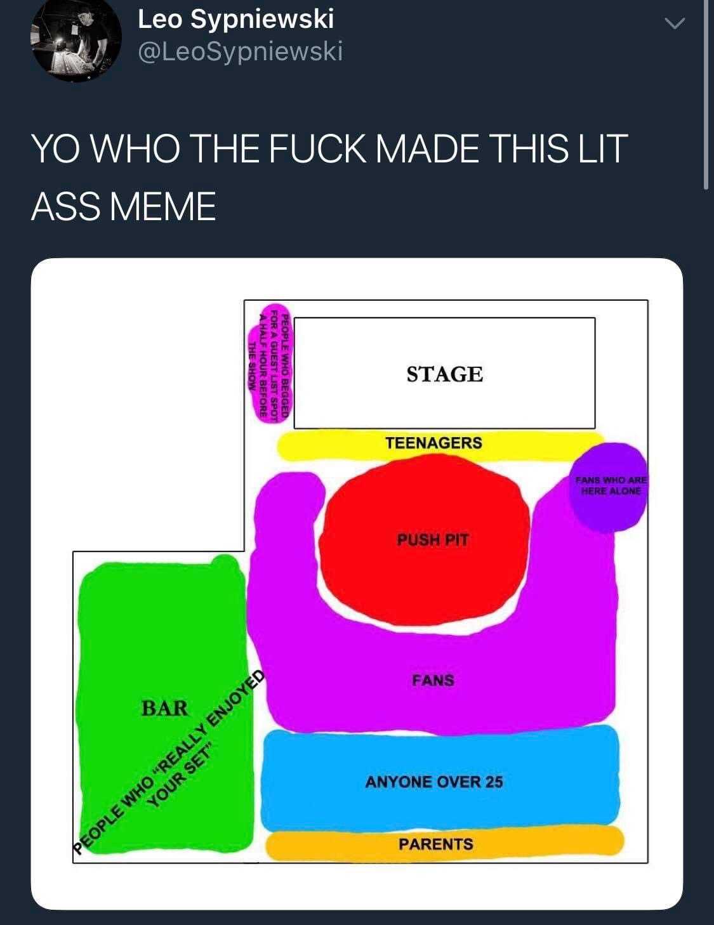Click the blue ANYONE OVER 25 block
Viewport: 714px width, 925px height.
tap(434, 782)
